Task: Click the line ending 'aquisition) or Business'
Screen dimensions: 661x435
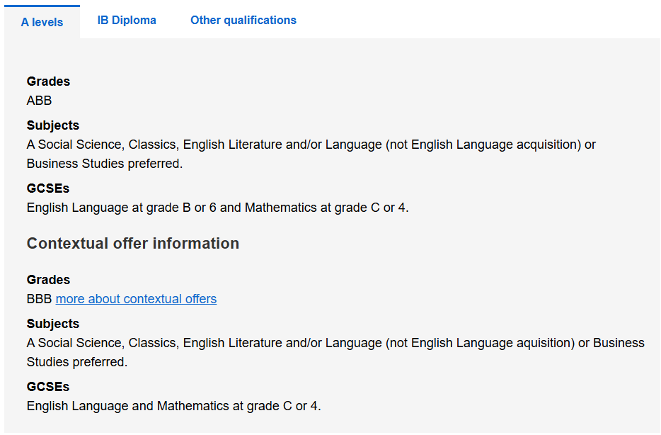Action: (335, 343)
